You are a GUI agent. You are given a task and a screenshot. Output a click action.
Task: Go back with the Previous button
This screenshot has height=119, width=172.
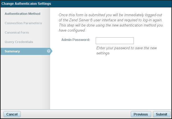141,114
